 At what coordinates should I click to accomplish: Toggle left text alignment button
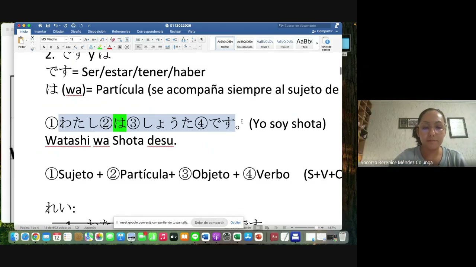[138, 47]
